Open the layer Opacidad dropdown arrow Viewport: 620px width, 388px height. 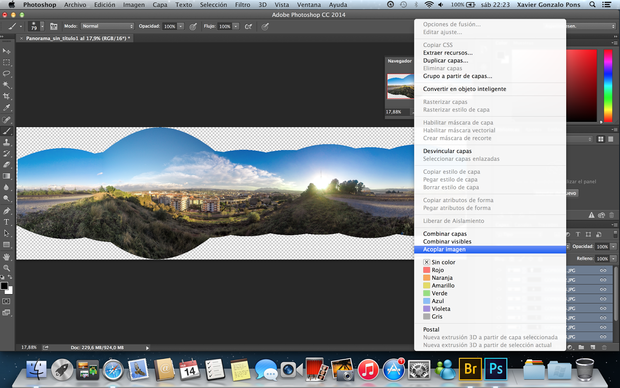point(613,247)
